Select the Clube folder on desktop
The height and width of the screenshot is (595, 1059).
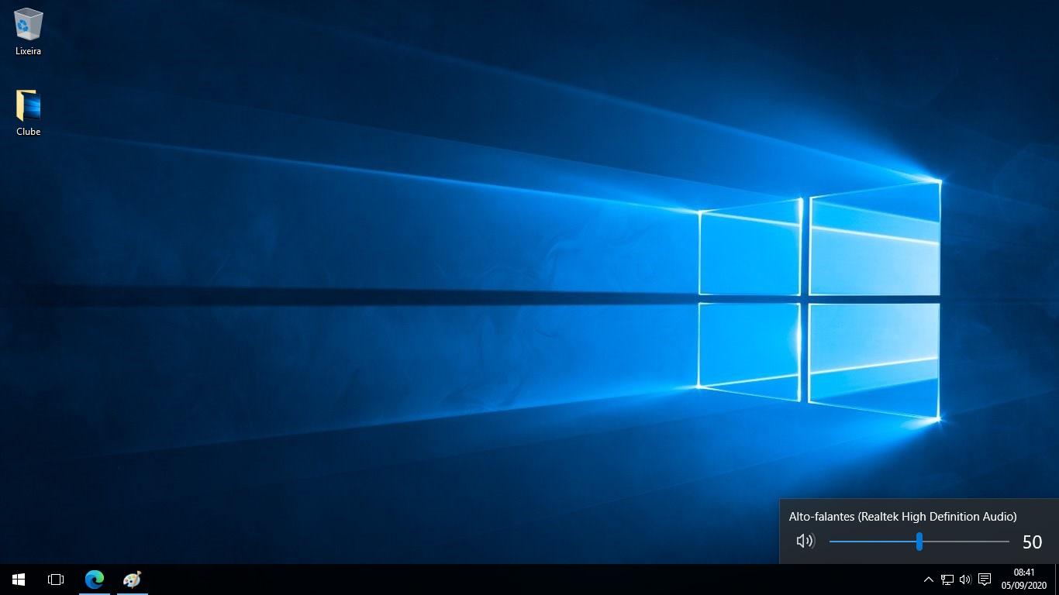[x=28, y=106]
